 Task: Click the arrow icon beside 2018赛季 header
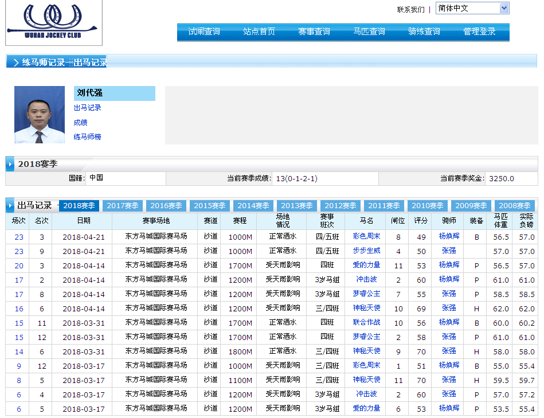pyautogui.click(x=10, y=165)
